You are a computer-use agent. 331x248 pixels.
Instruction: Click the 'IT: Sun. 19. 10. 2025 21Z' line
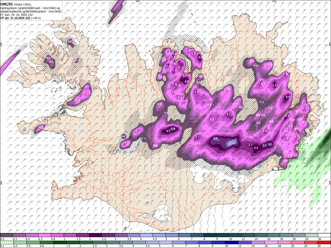17,15
